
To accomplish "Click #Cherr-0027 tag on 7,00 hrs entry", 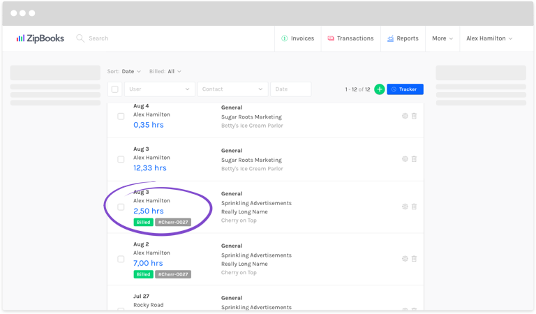I will 173,274.
